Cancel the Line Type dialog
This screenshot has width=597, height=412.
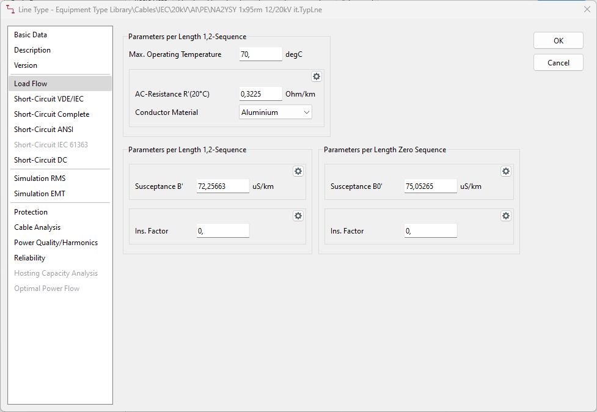pyautogui.click(x=557, y=62)
